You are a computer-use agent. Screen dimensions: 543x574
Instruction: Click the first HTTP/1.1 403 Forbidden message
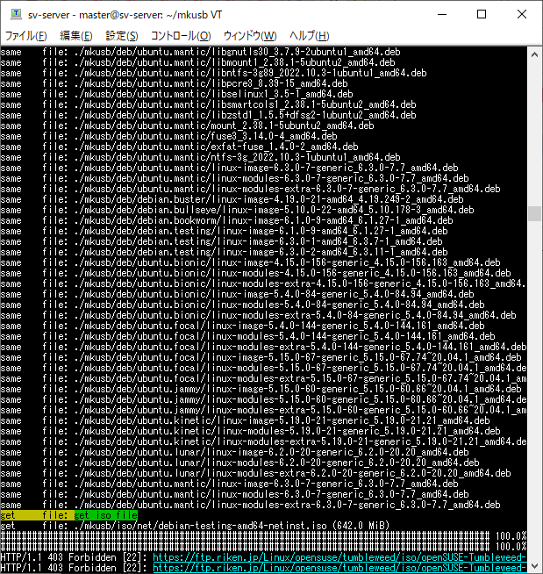pos(74,557)
